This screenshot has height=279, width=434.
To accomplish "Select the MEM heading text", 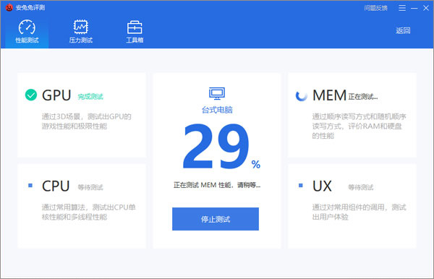I will 329,95.
